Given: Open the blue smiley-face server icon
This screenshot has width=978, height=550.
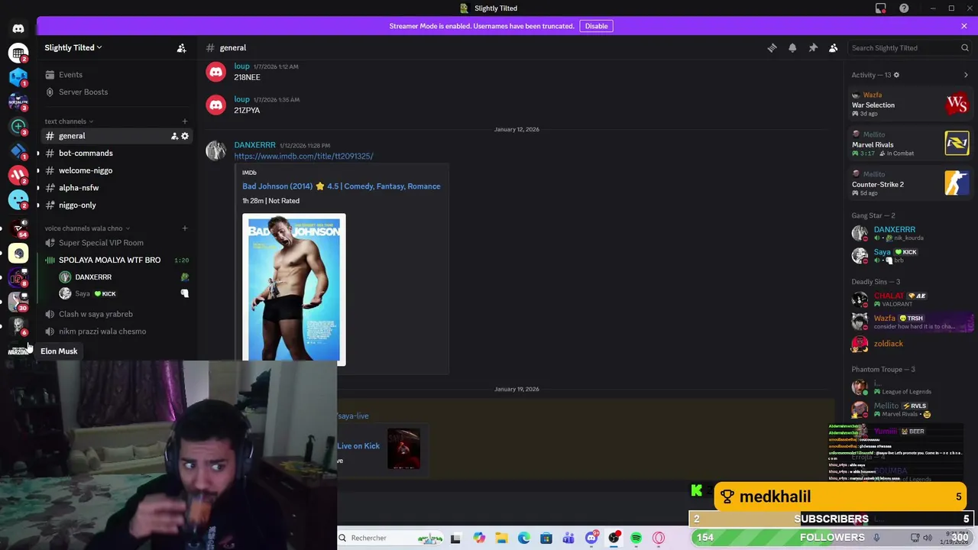Looking at the screenshot, I should 18,200.
